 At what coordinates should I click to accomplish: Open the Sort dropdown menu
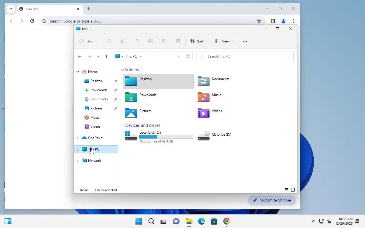pos(199,41)
